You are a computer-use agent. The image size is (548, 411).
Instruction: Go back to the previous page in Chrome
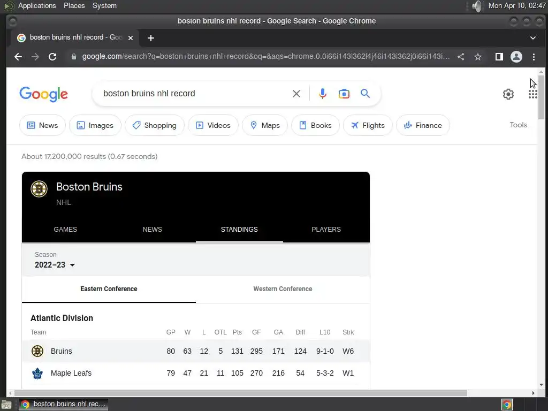18,57
